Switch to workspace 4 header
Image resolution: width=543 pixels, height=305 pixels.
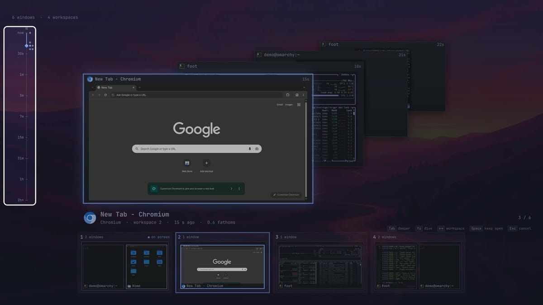pos(418,237)
